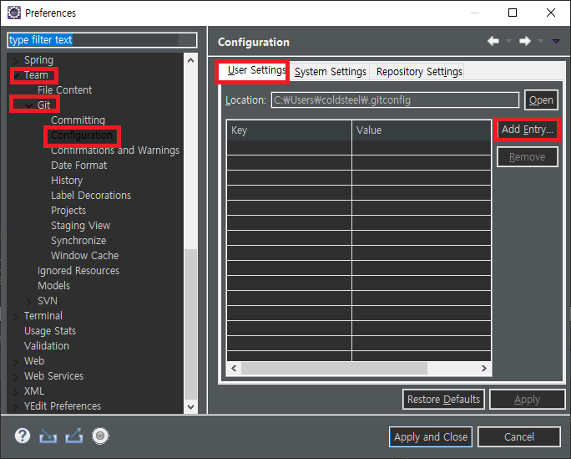Go back with the left arrow icon
This screenshot has width=571, height=459.
[493, 41]
